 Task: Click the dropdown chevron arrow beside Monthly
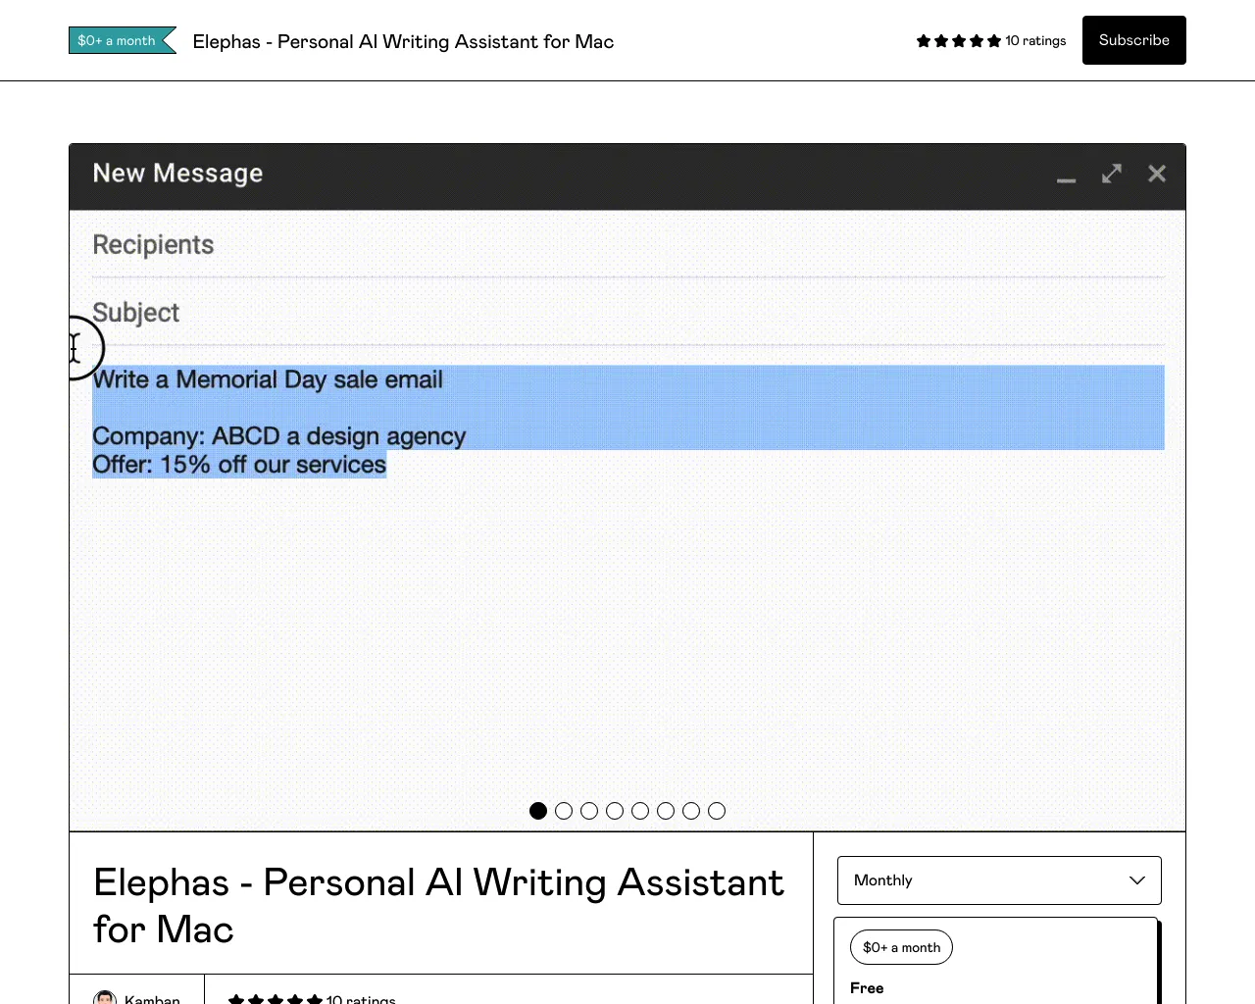click(x=1137, y=880)
